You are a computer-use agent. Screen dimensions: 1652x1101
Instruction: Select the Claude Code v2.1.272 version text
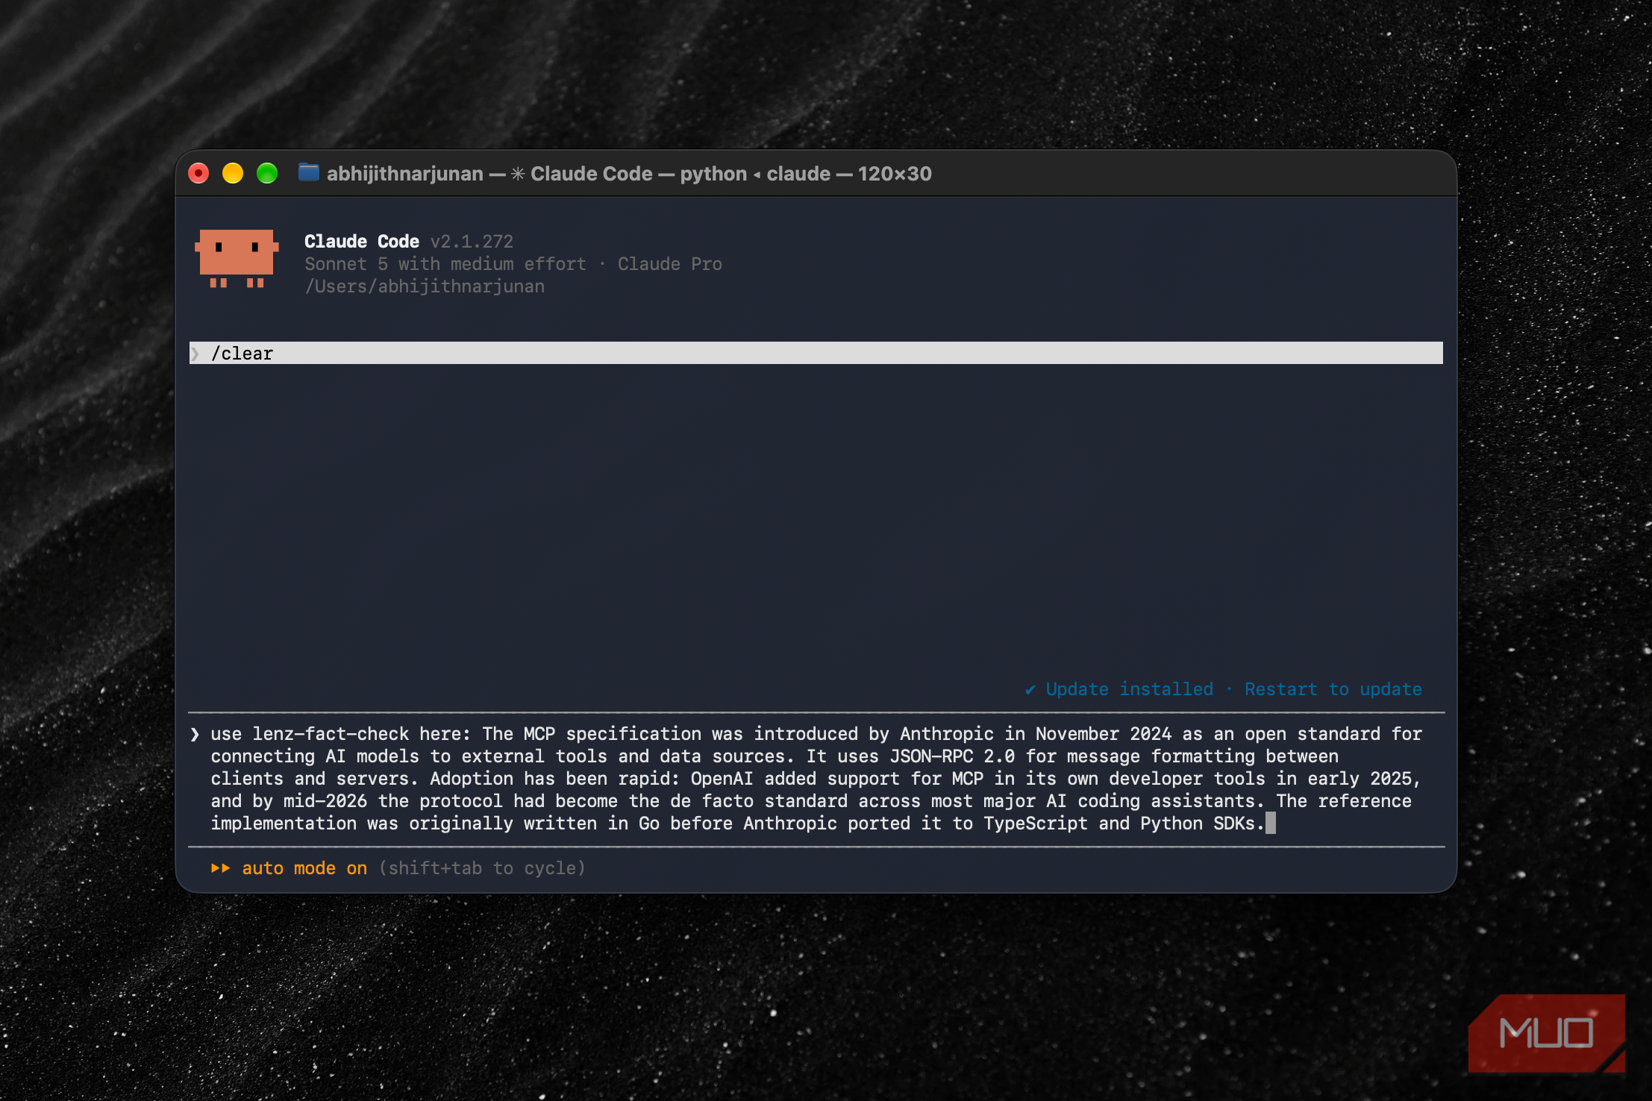point(472,242)
